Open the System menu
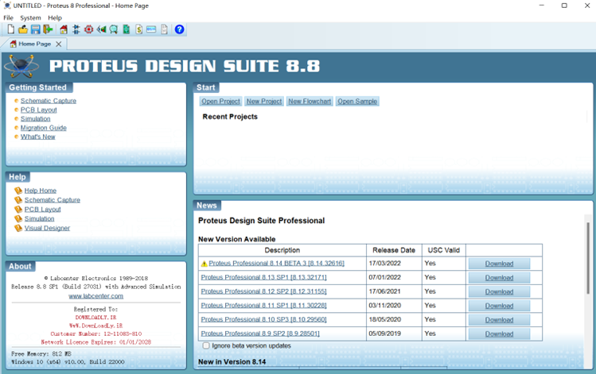The image size is (596, 374). [30, 17]
